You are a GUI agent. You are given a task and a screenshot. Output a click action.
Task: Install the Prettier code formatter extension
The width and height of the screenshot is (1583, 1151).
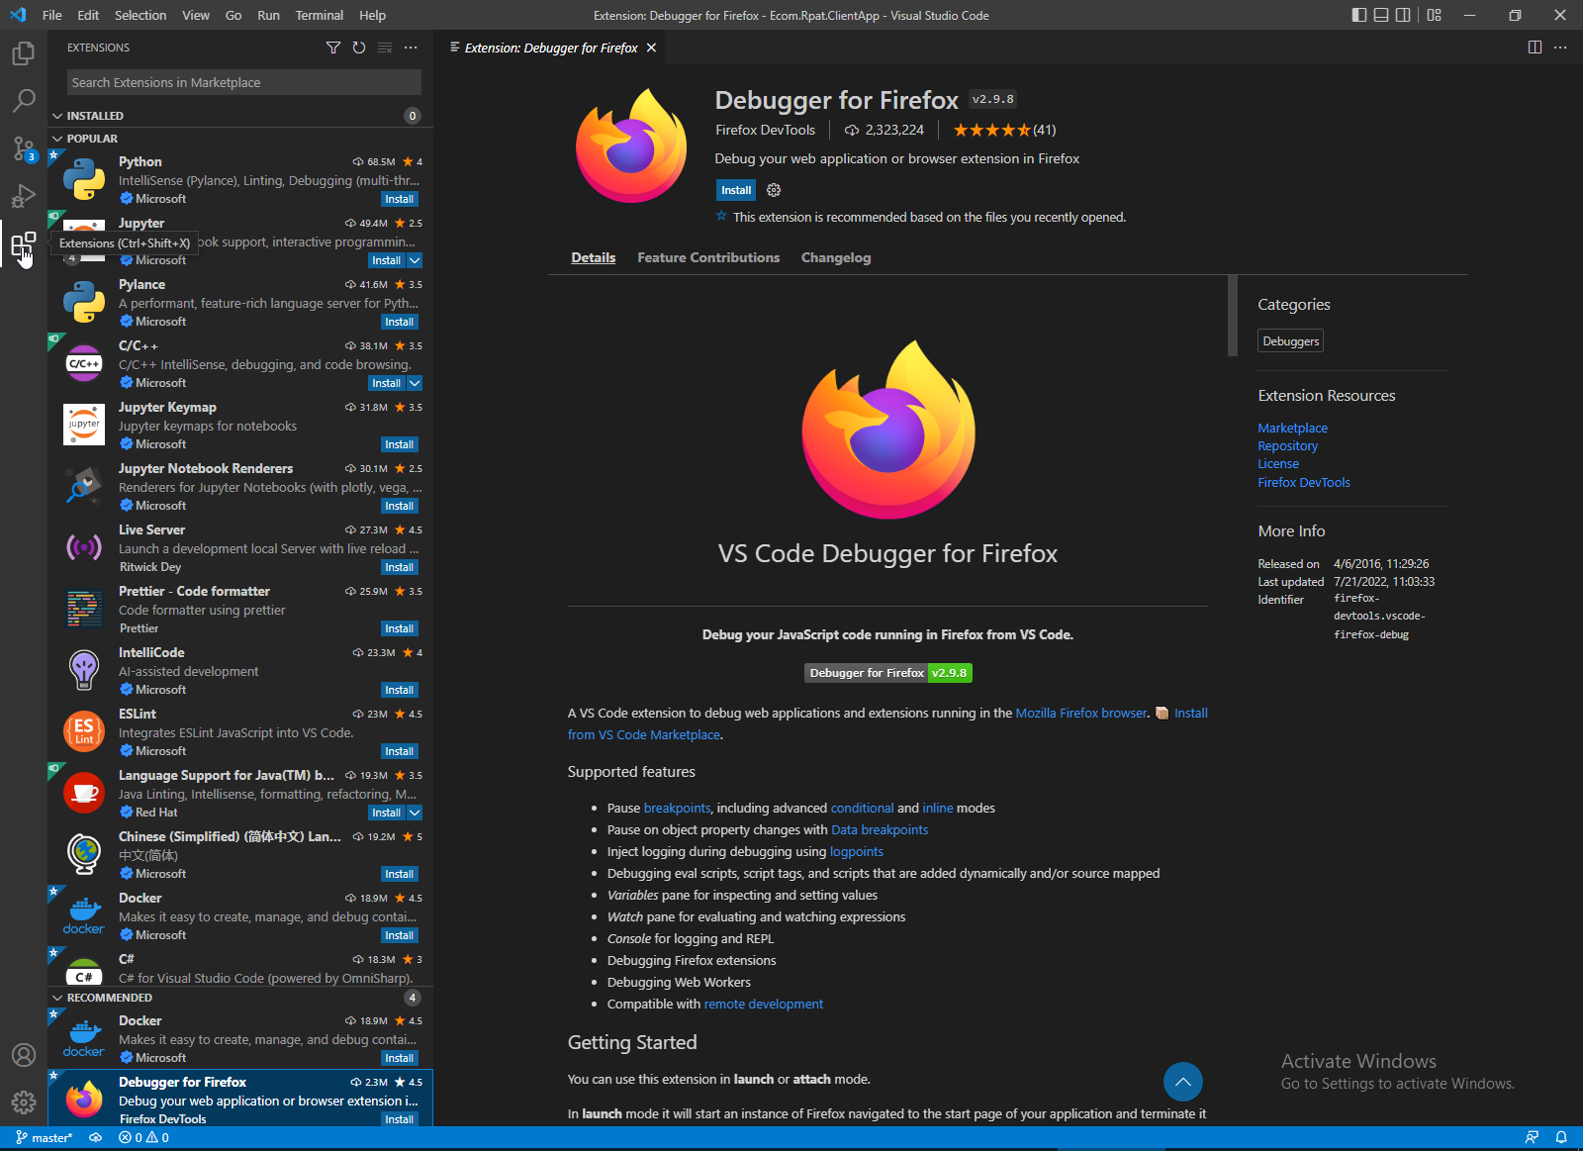pyautogui.click(x=400, y=628)
